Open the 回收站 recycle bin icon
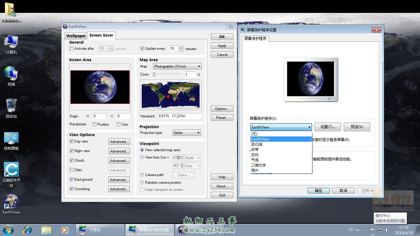The image size is (420, 236). [x=11, y=108]
